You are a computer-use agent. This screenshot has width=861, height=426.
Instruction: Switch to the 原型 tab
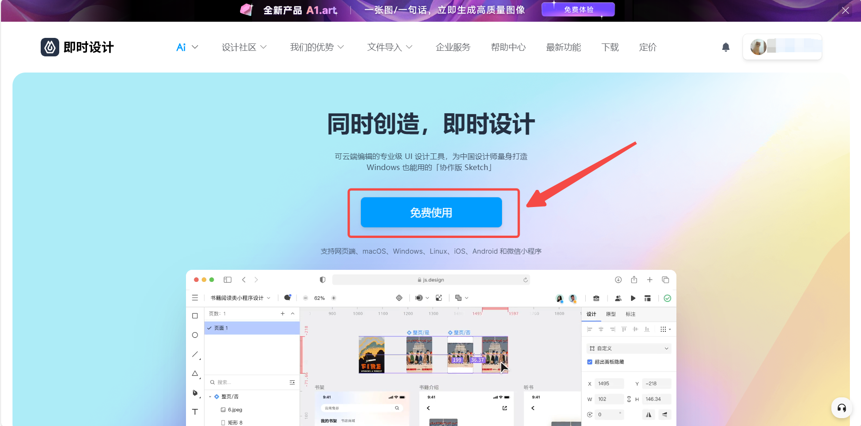click(x=611, y=314)
